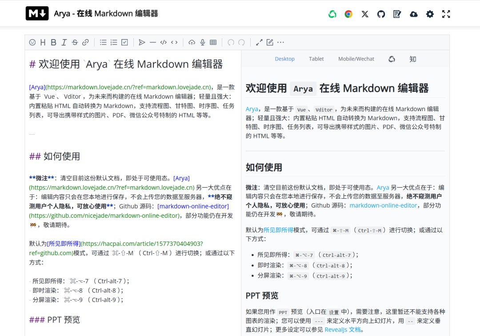
Task: Switch preview to the Tablet tab
Action: point(316,59)
